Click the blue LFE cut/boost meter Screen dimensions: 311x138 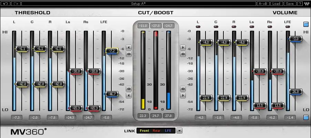coord(169,70)
